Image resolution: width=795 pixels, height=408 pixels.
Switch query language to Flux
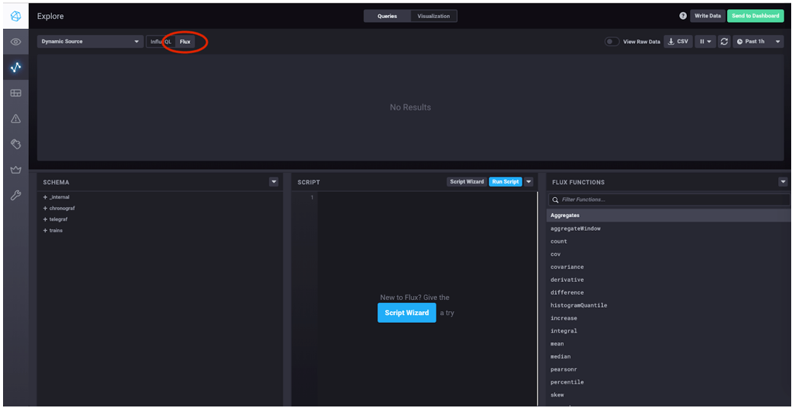(185, 42)
